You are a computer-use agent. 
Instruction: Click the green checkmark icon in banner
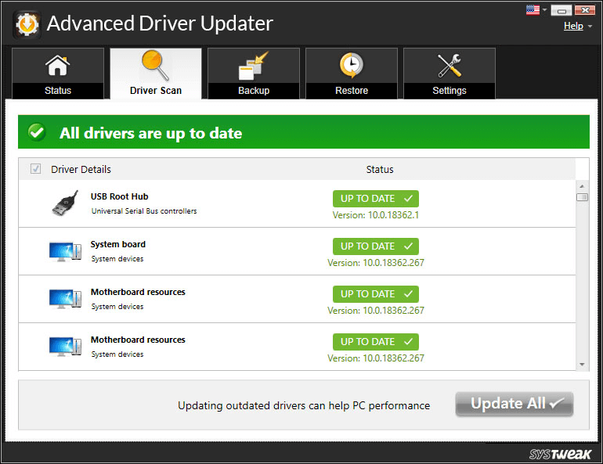[37, 133]
